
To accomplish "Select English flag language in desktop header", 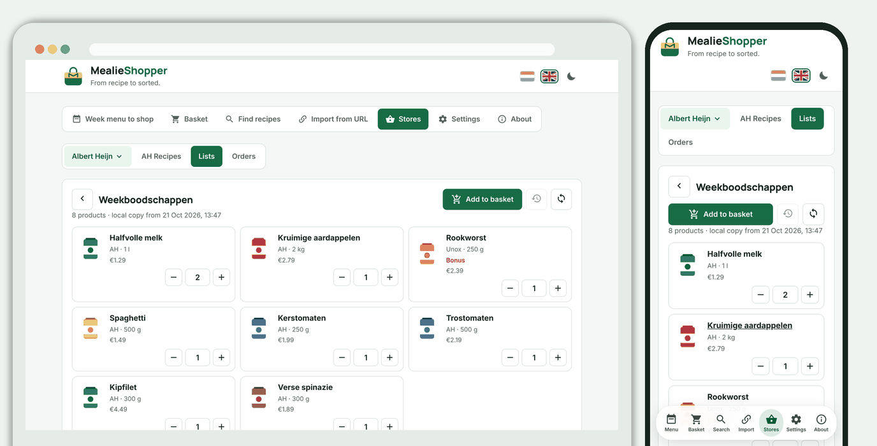I will 549,76.
